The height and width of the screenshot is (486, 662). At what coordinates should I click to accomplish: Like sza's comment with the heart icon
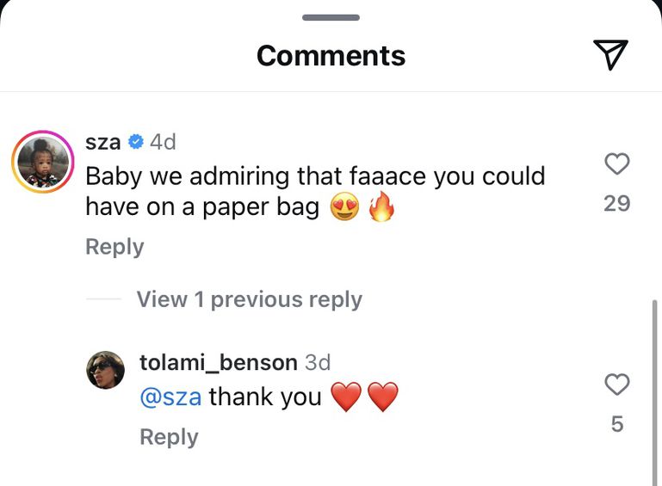(x=616, y=163)
